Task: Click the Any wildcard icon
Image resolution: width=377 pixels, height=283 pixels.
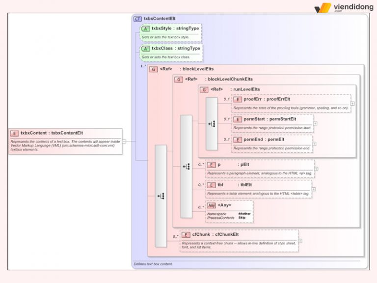Action: pyautogui.click(x=211, y=205)
